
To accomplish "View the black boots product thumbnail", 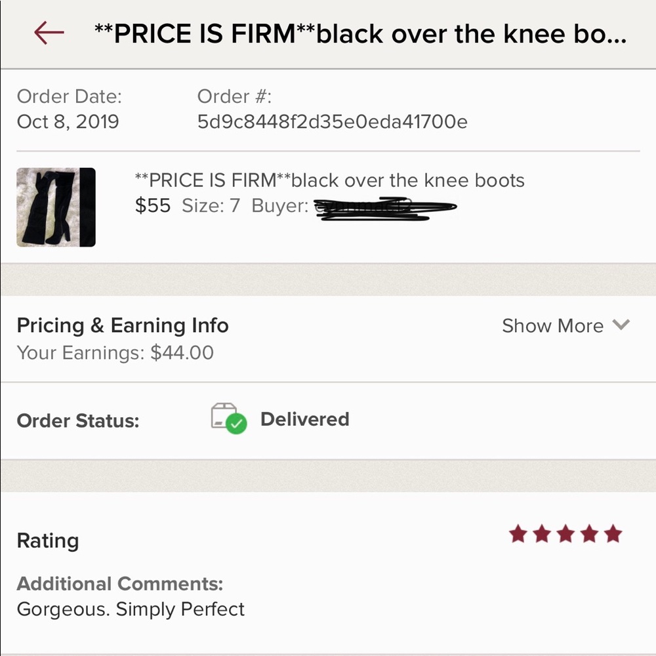I will pos(56,207).
